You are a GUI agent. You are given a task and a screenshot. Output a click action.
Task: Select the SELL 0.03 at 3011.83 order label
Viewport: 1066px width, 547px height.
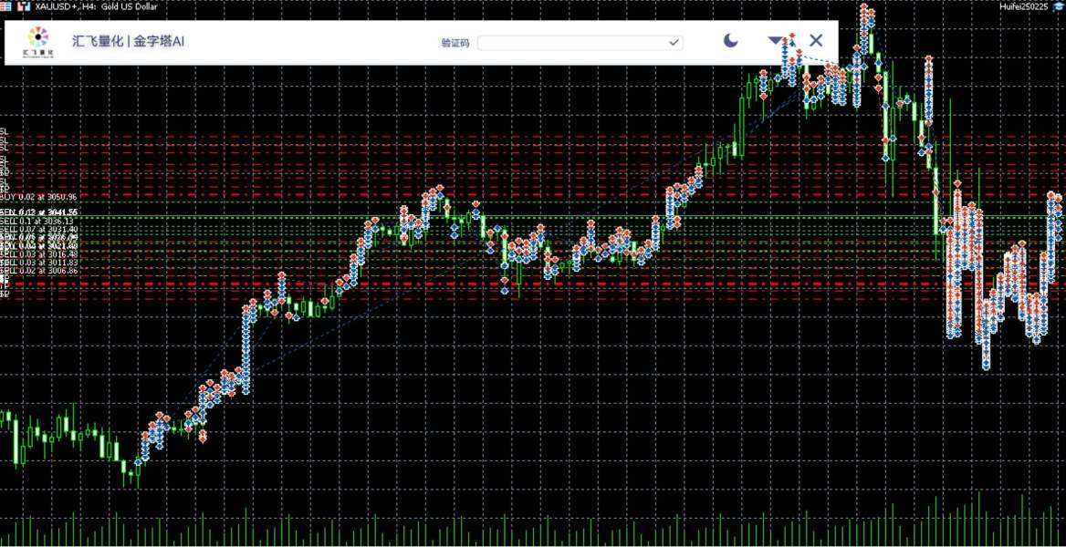(38, 263)
